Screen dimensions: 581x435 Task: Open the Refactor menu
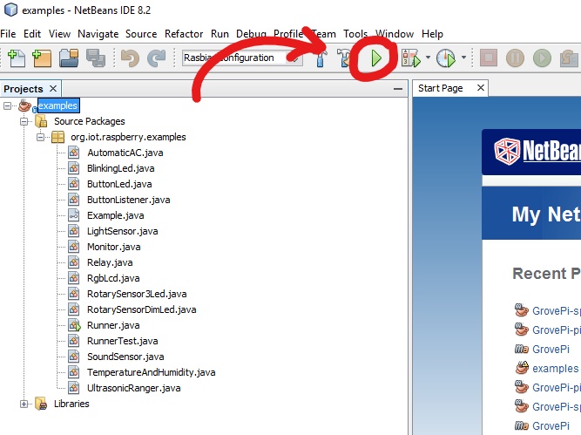(x=184, y=34)
